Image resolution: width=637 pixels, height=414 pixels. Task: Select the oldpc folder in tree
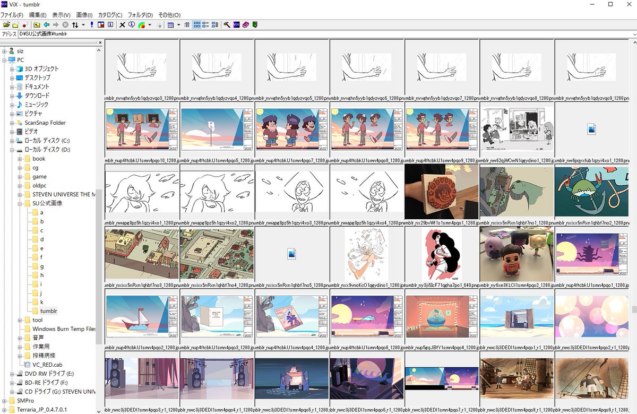tap(40, 185)
